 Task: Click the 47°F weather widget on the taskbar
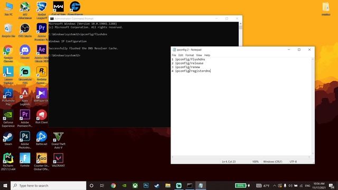pyautogui.click(x=263, y=185)
